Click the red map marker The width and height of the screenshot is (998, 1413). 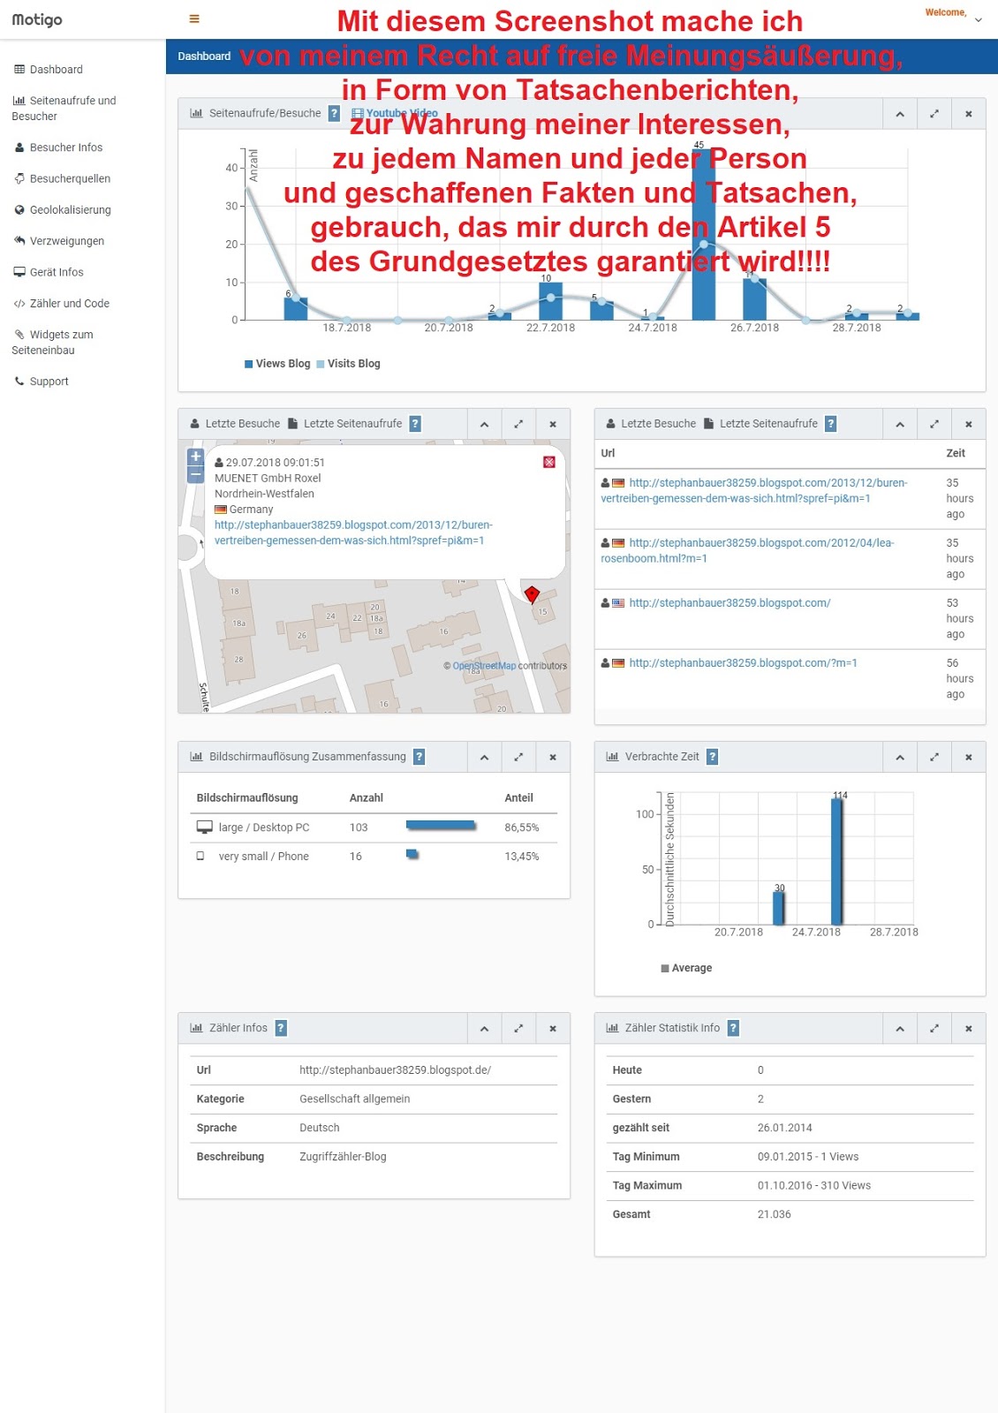tap(532, 594)
